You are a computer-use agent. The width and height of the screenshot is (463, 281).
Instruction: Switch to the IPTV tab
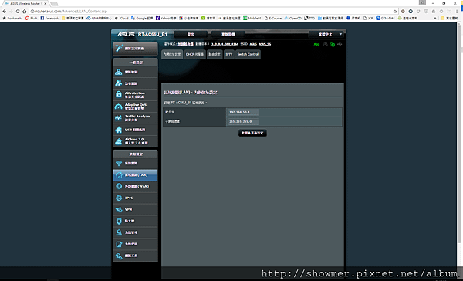pos(229,54)
